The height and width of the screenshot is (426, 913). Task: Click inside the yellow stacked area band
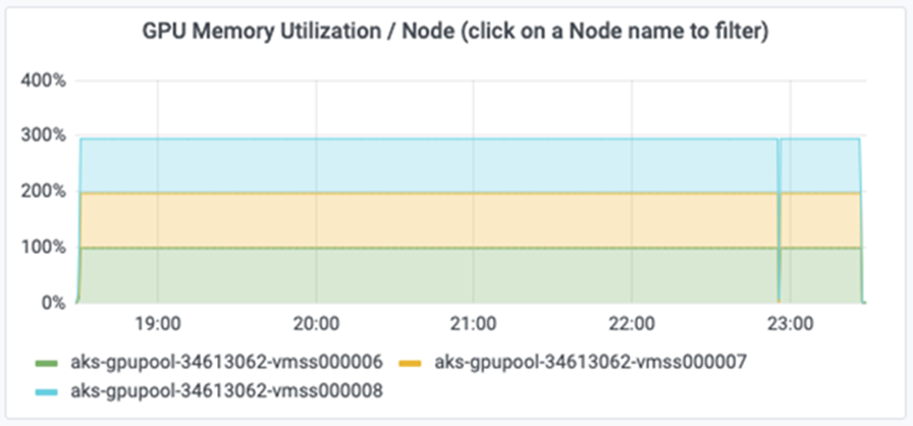(428, 221)
